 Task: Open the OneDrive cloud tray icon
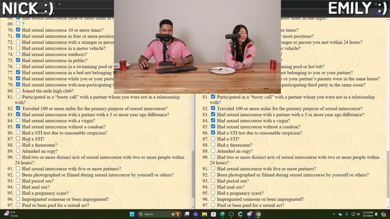coord(340,214)
